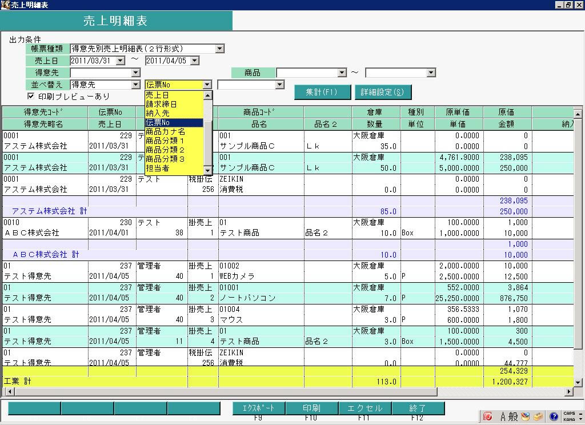Click the 売上日 end date field 2011/04/05
The image size is (585, 425).
coord(167,61)
